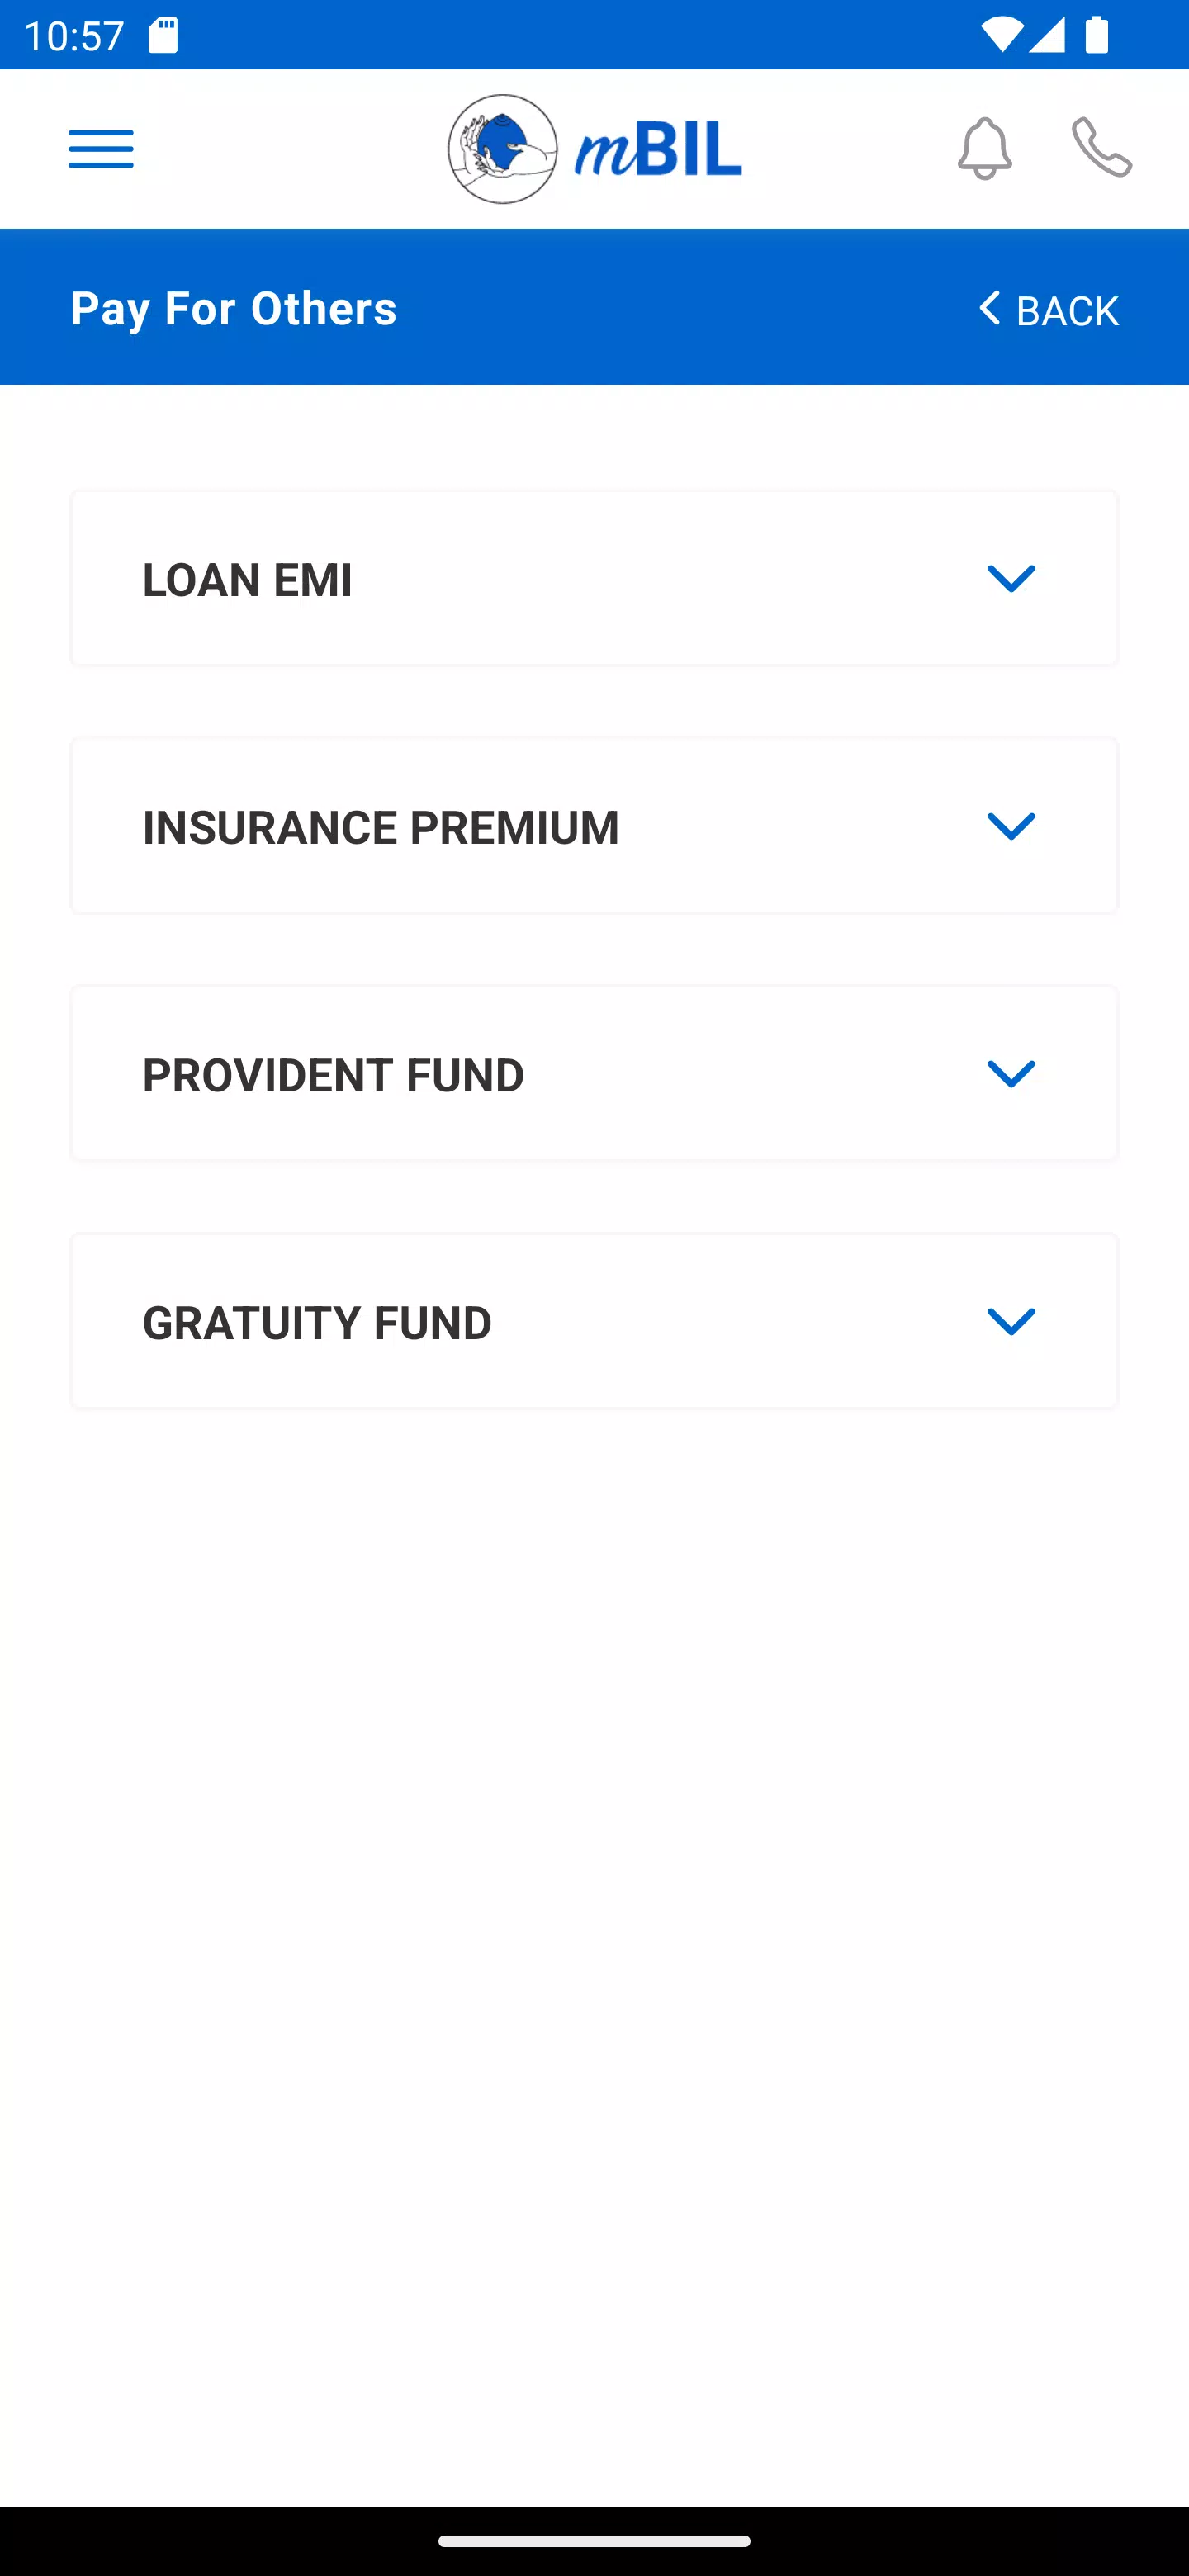Select the INSURANCE PREMIUM label
1189x2576 pixels.
coord(381,828)
